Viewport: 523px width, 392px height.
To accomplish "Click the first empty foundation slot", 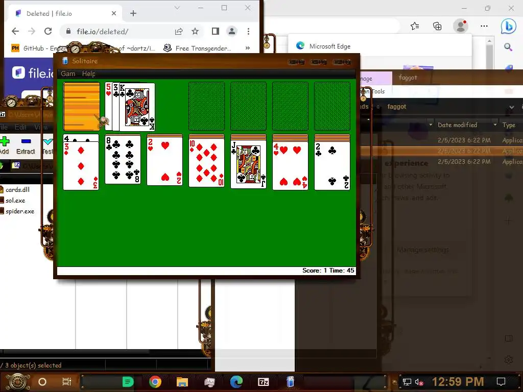I will [206, 106].
